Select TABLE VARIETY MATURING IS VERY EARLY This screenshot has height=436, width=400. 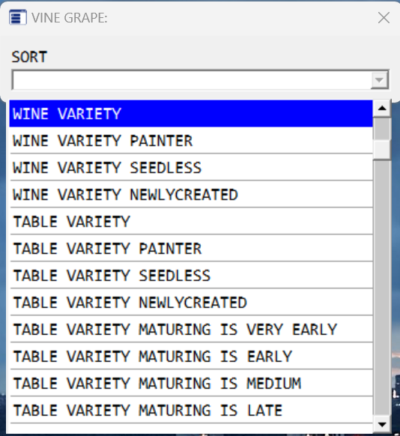coord(191,330)
